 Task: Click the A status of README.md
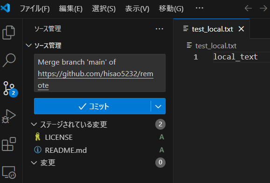click(161, 150)
